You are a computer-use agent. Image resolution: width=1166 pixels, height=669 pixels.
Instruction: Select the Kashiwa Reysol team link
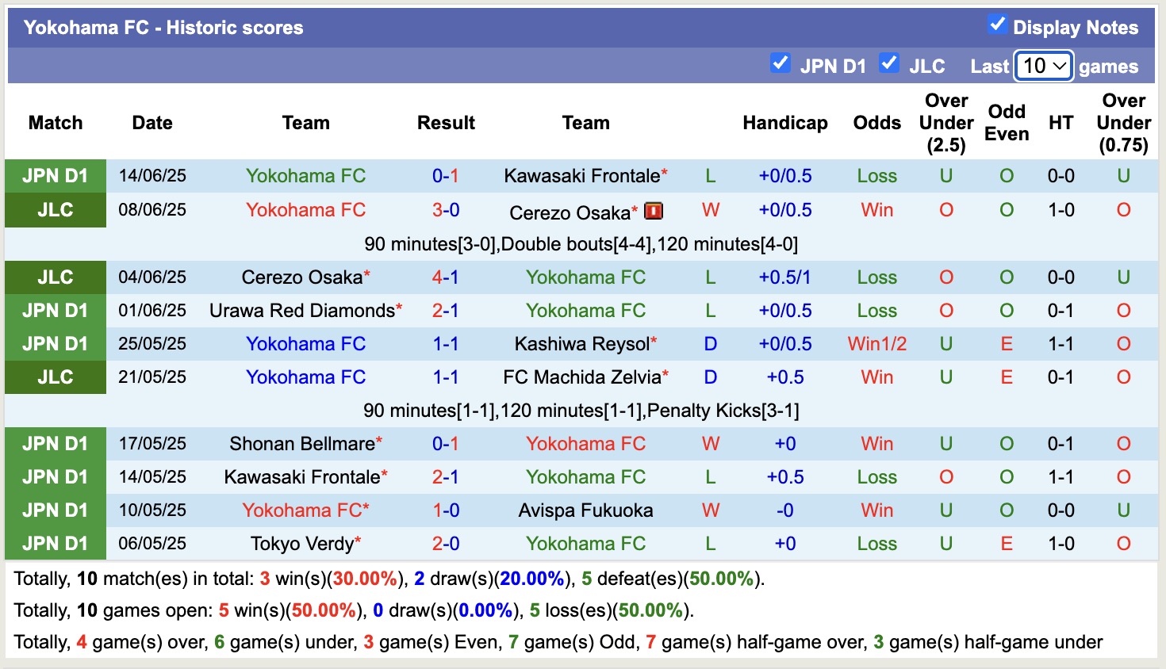tap(582, 344)
